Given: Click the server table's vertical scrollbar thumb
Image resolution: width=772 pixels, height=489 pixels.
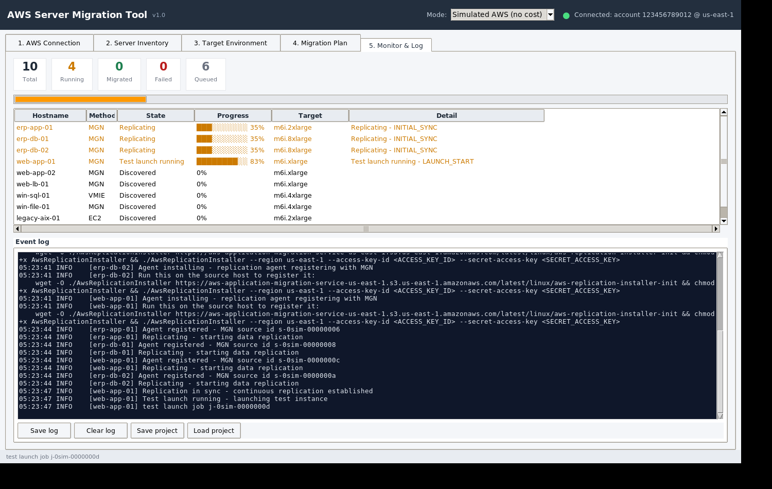Looking at the screenshot, I should [x=724, y=161].
